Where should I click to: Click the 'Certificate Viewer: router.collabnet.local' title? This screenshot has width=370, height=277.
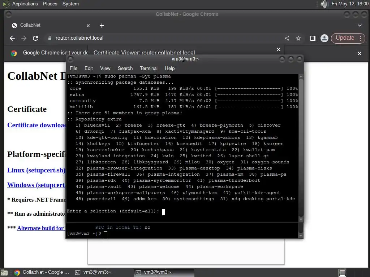point(144,52)
